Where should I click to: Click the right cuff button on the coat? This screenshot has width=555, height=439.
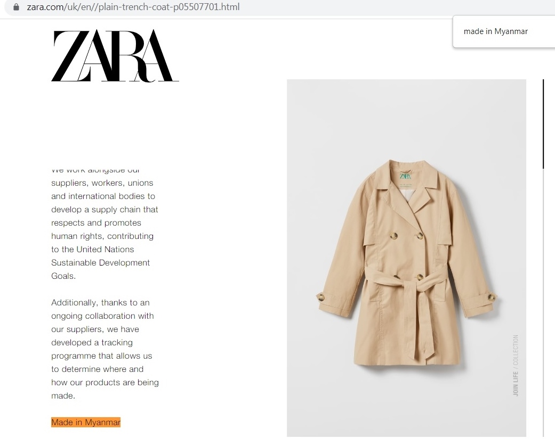click(492, 297)
